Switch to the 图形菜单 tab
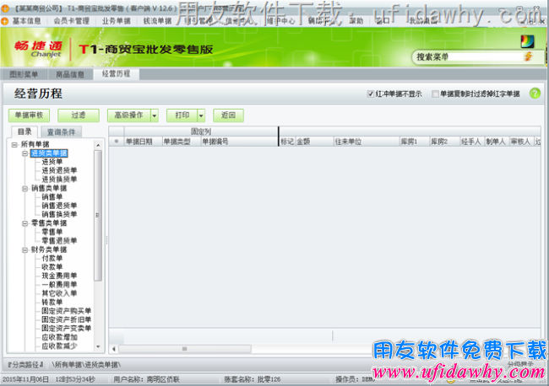Viewport: 549px width, 386px height. point(24,74)
